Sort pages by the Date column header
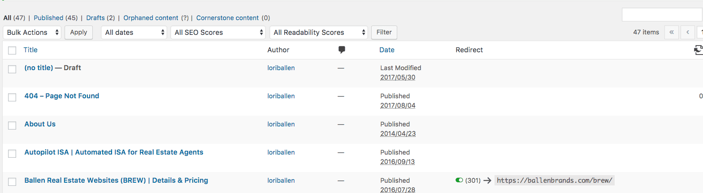Viewport: 703px width, 193px height. click(387, 50)
